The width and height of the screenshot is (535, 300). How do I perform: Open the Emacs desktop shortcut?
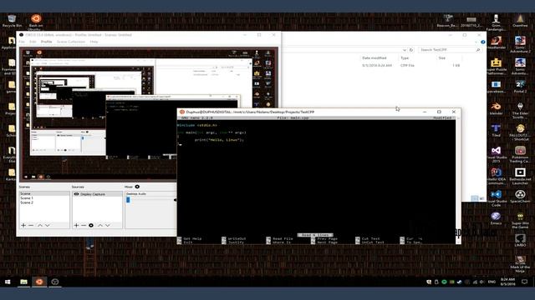[x=496, y=218]
